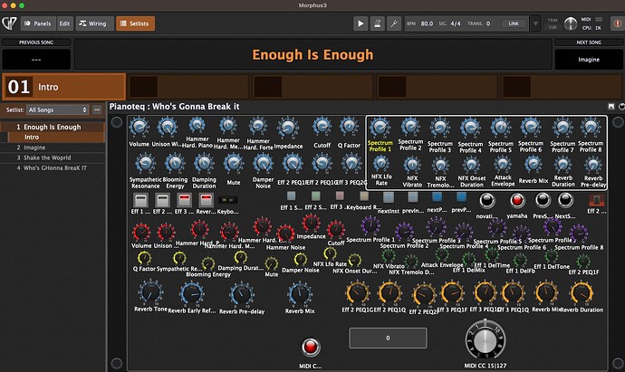Toggle the Keybo... small switch
625x372 pixels.
coord(227,200)
